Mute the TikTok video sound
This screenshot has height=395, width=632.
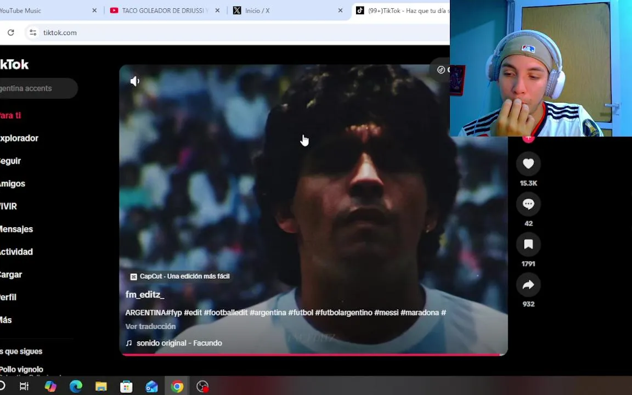click(x=134, y=81)
